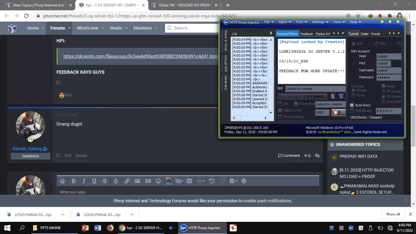The height and width of the screenshot is (234, 416).
Task: Click the report flag icon under FEEDBACK KAYO GUYS
Action: point(58,83)
